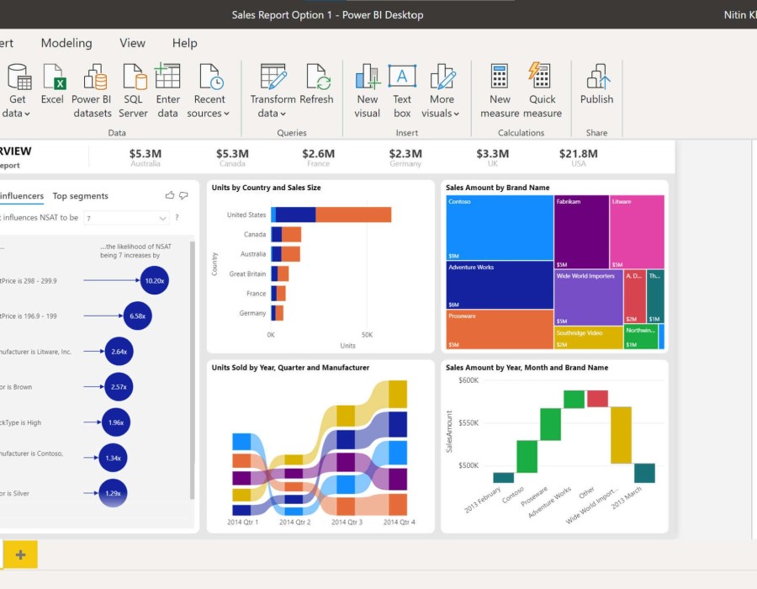Click the Quick measure icon
Screen dimensions: 757x589
click(x=542, y=77)
